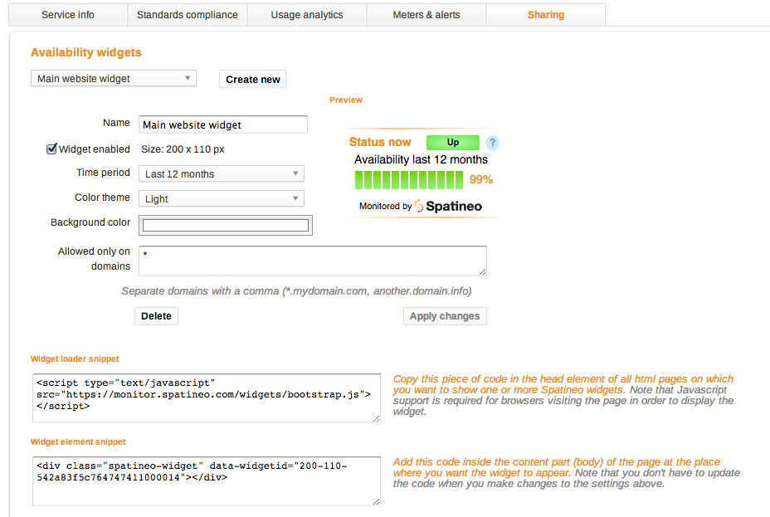Click the Allowed only on domains textarea

tap(313, 261)
